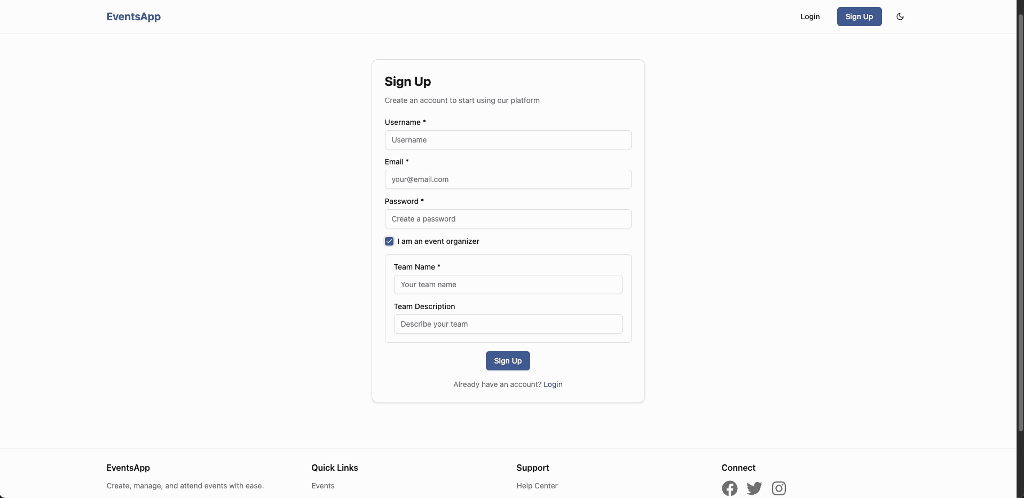The width and height of the screenshot is (1024, 498).
Task: Click the EventsApp logo in the header
Action: pyautogui.click(x=133, y=17)
